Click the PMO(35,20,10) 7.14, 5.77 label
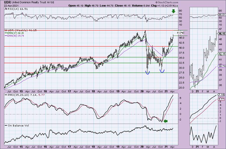 [26, 95]
